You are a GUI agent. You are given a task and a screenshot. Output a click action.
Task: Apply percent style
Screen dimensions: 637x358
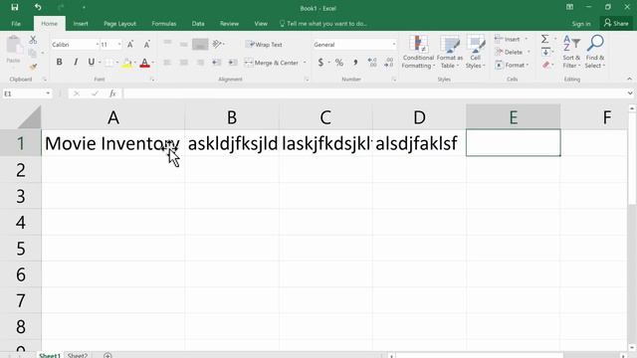(339, 62)
